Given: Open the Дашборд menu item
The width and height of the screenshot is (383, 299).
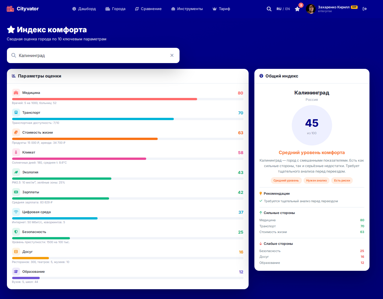Looking at the screenshot, I should point(84,9).
